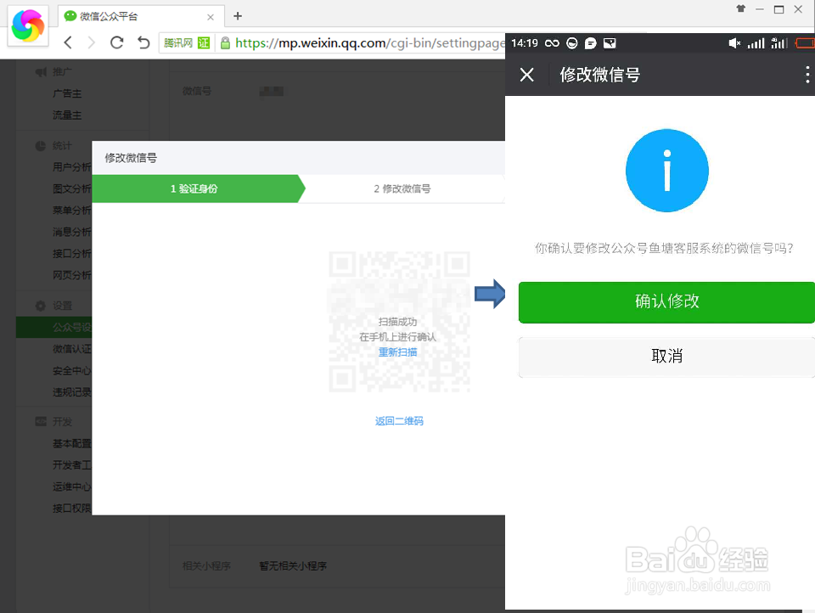The height and width of the screenshot is (613, 815).
Task: Click the colorful screen recorder icon top-left
Action: coord(28,25)
